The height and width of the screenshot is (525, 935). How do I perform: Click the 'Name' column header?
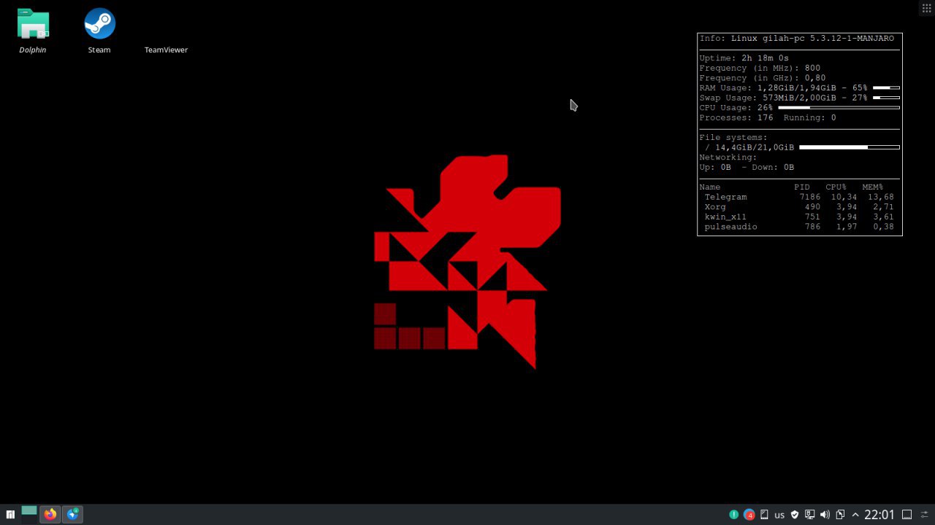click(x=709, y=187)
